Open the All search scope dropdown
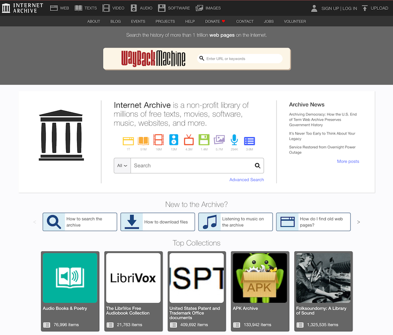The image size is (393, 335). [122, 166]
